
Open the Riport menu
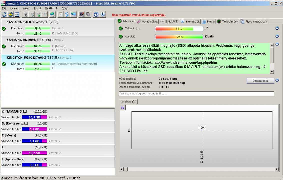tap(37, 8)
